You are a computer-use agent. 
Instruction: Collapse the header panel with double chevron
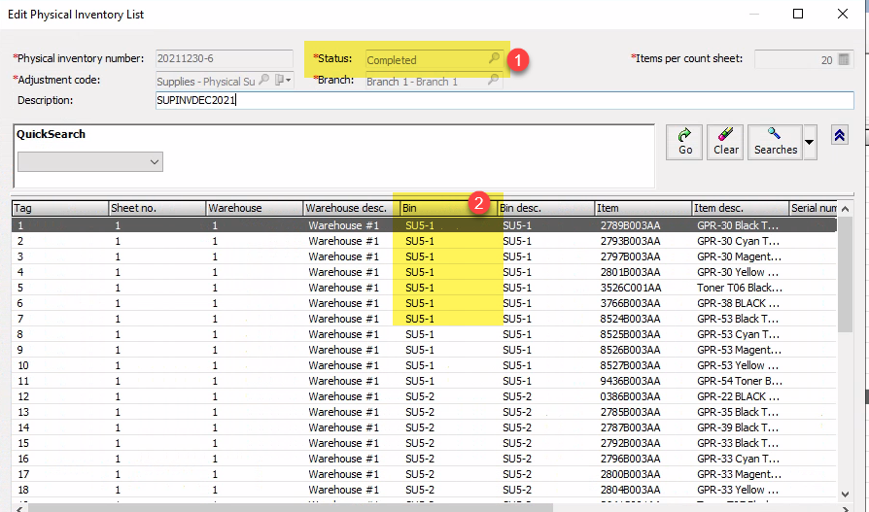[x=840, y=135]
